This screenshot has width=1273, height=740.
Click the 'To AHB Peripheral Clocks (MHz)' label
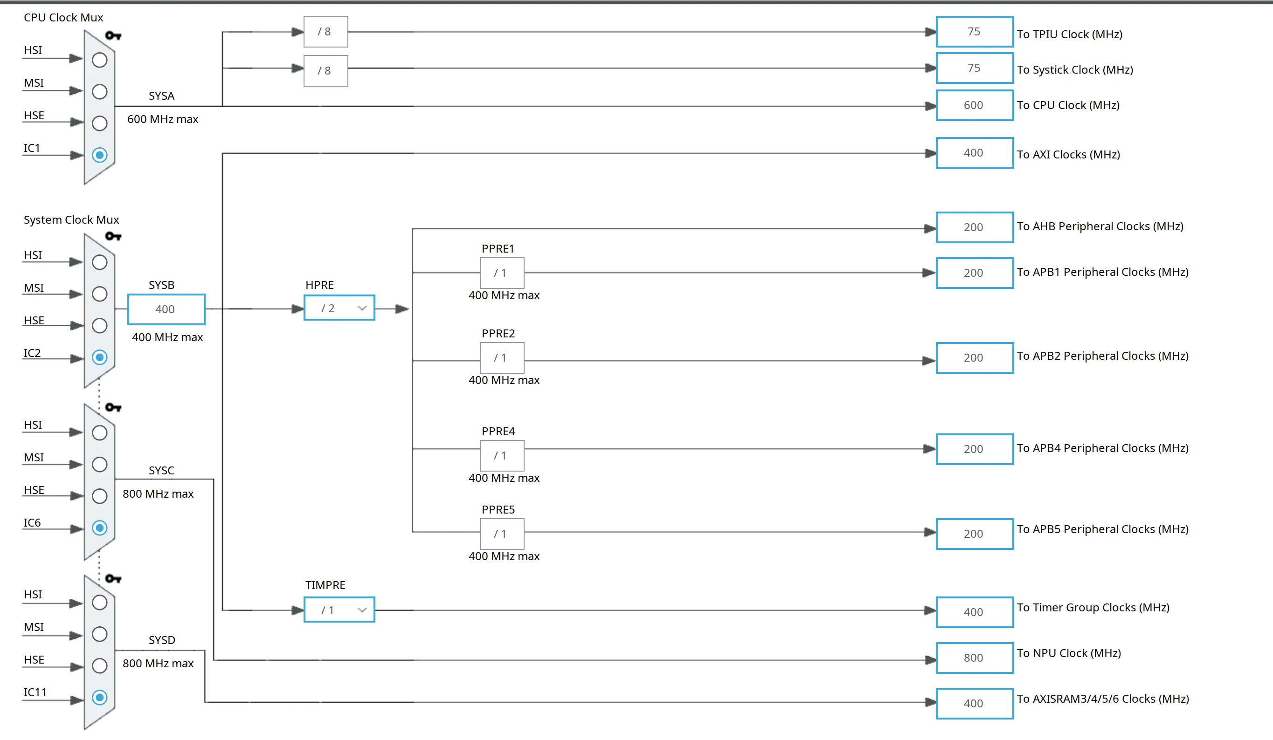click(1100, 226)
